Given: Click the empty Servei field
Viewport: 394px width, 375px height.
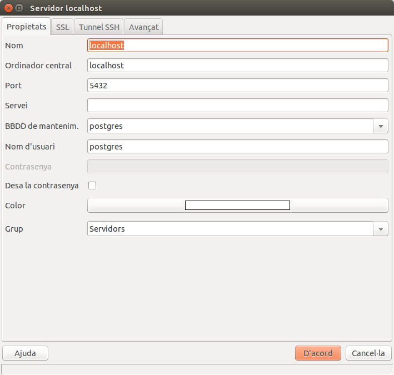Looking at the screenshot, I should [237, 106].
